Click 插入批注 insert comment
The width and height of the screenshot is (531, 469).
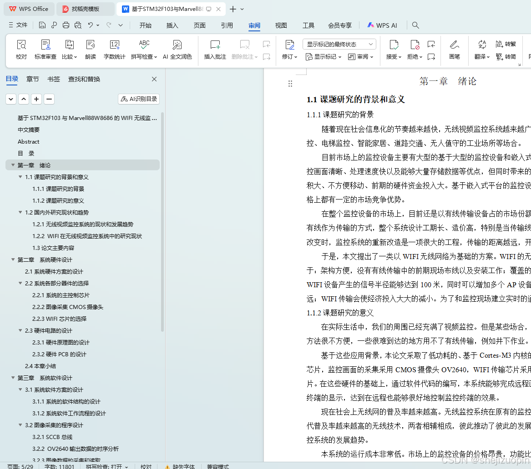pos(215,50)
